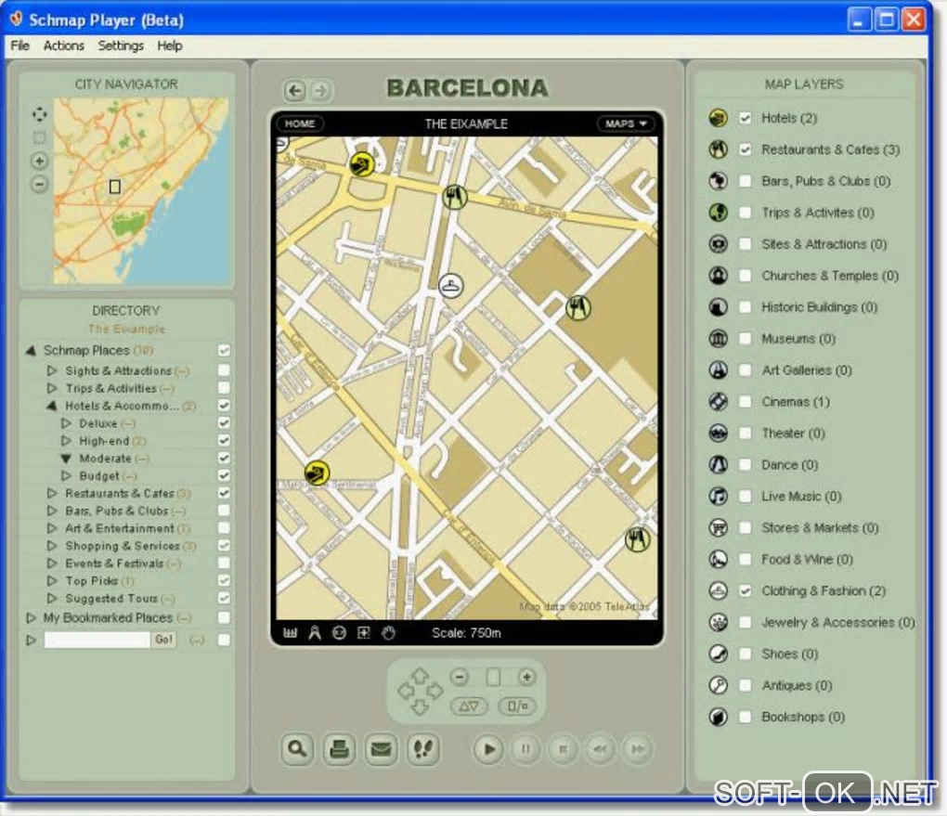The width and height of the screenshot is (947, 816).
Task: Pan the main map upward with the arrow
Action: coord(420,675)
